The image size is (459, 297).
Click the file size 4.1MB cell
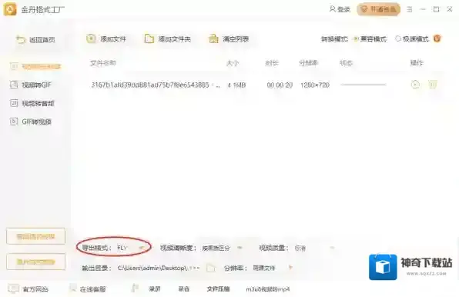tap(236, 85)
